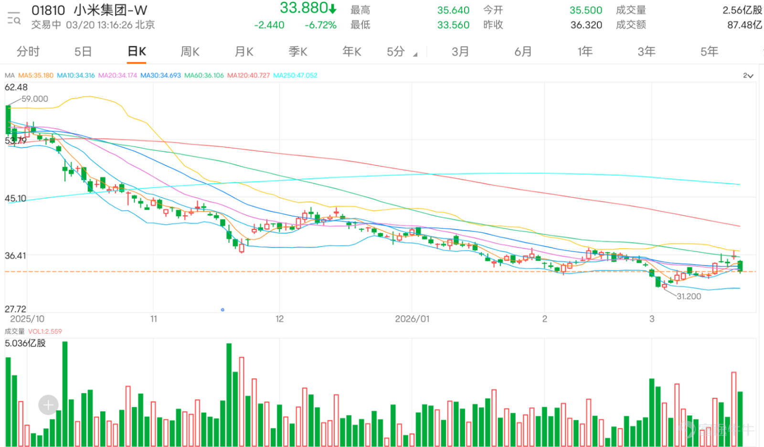Click the price change -2.440
The image size is (764, 447).
point(269,25)
